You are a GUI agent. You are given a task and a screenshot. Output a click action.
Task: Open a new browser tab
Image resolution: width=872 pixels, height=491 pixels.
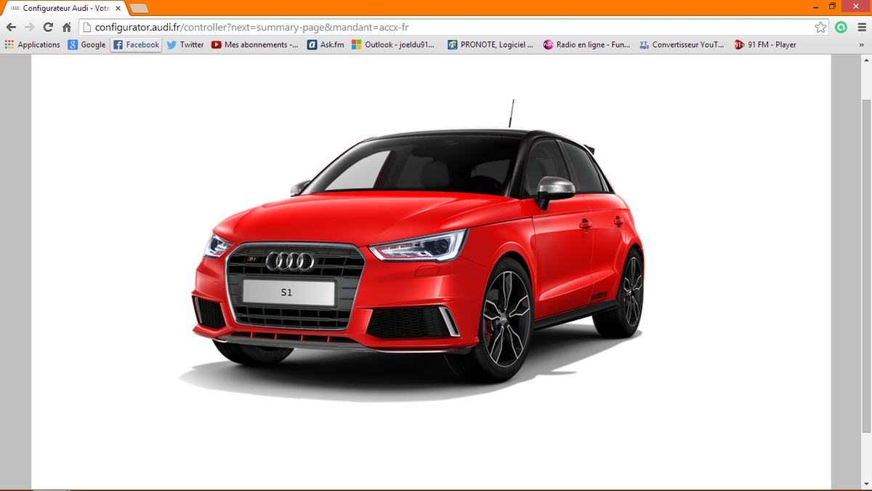coord(139,9)
